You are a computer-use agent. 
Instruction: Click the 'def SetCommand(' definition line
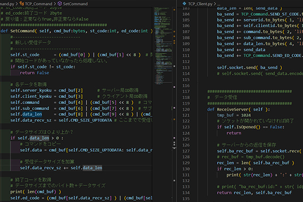tap(77, 31)
